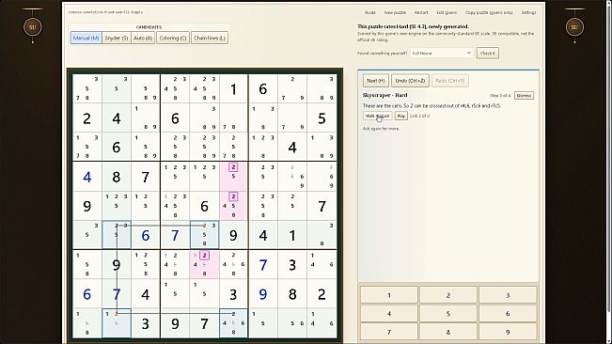Screen dimensions: 612x344
Task: Select the blue 4 in row 4, column 1
Action: pos(87,177)
